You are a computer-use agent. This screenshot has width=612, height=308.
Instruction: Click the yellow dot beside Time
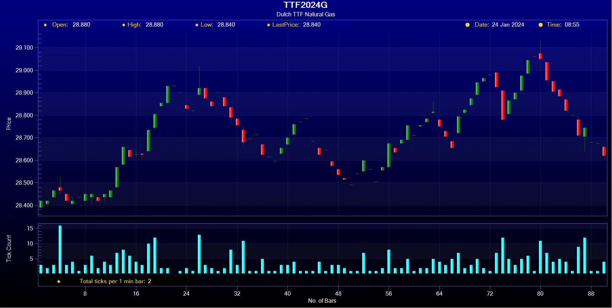click(541, 25)
